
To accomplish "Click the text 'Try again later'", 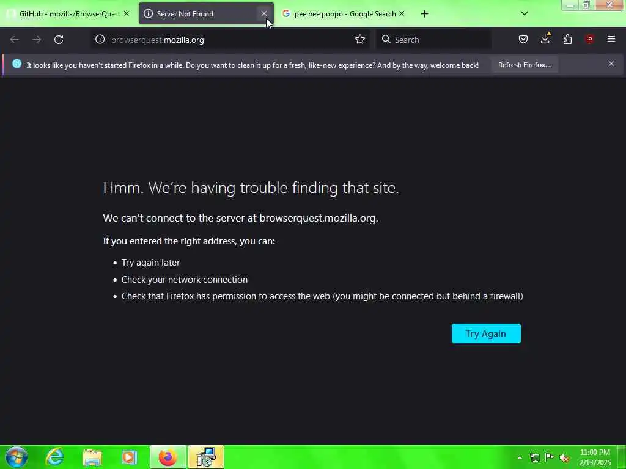I will pos(150,263).
